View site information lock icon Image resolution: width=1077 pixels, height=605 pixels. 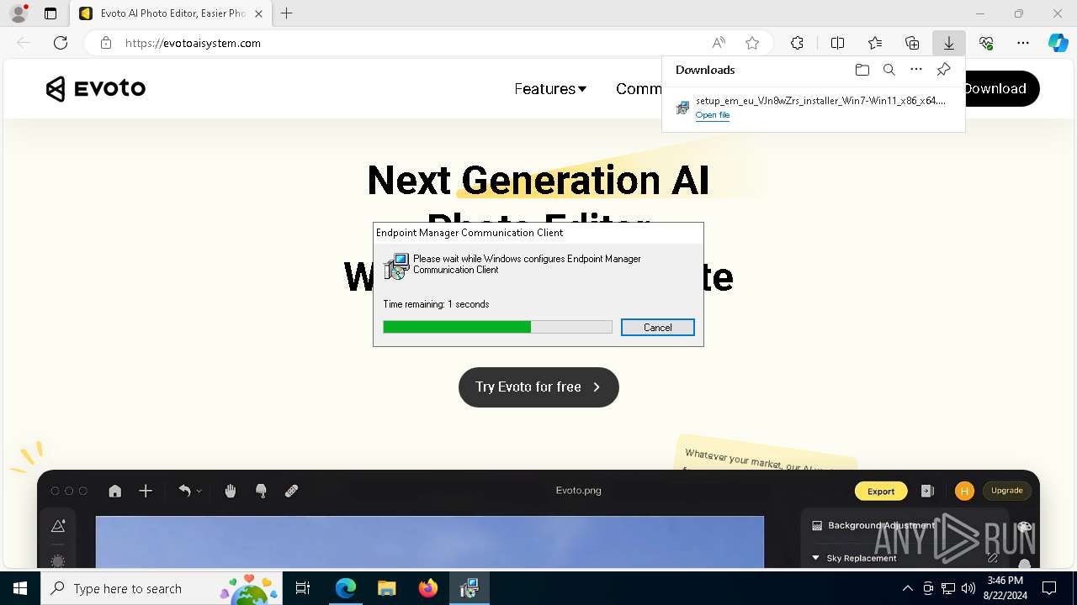(x=105, y=43)
